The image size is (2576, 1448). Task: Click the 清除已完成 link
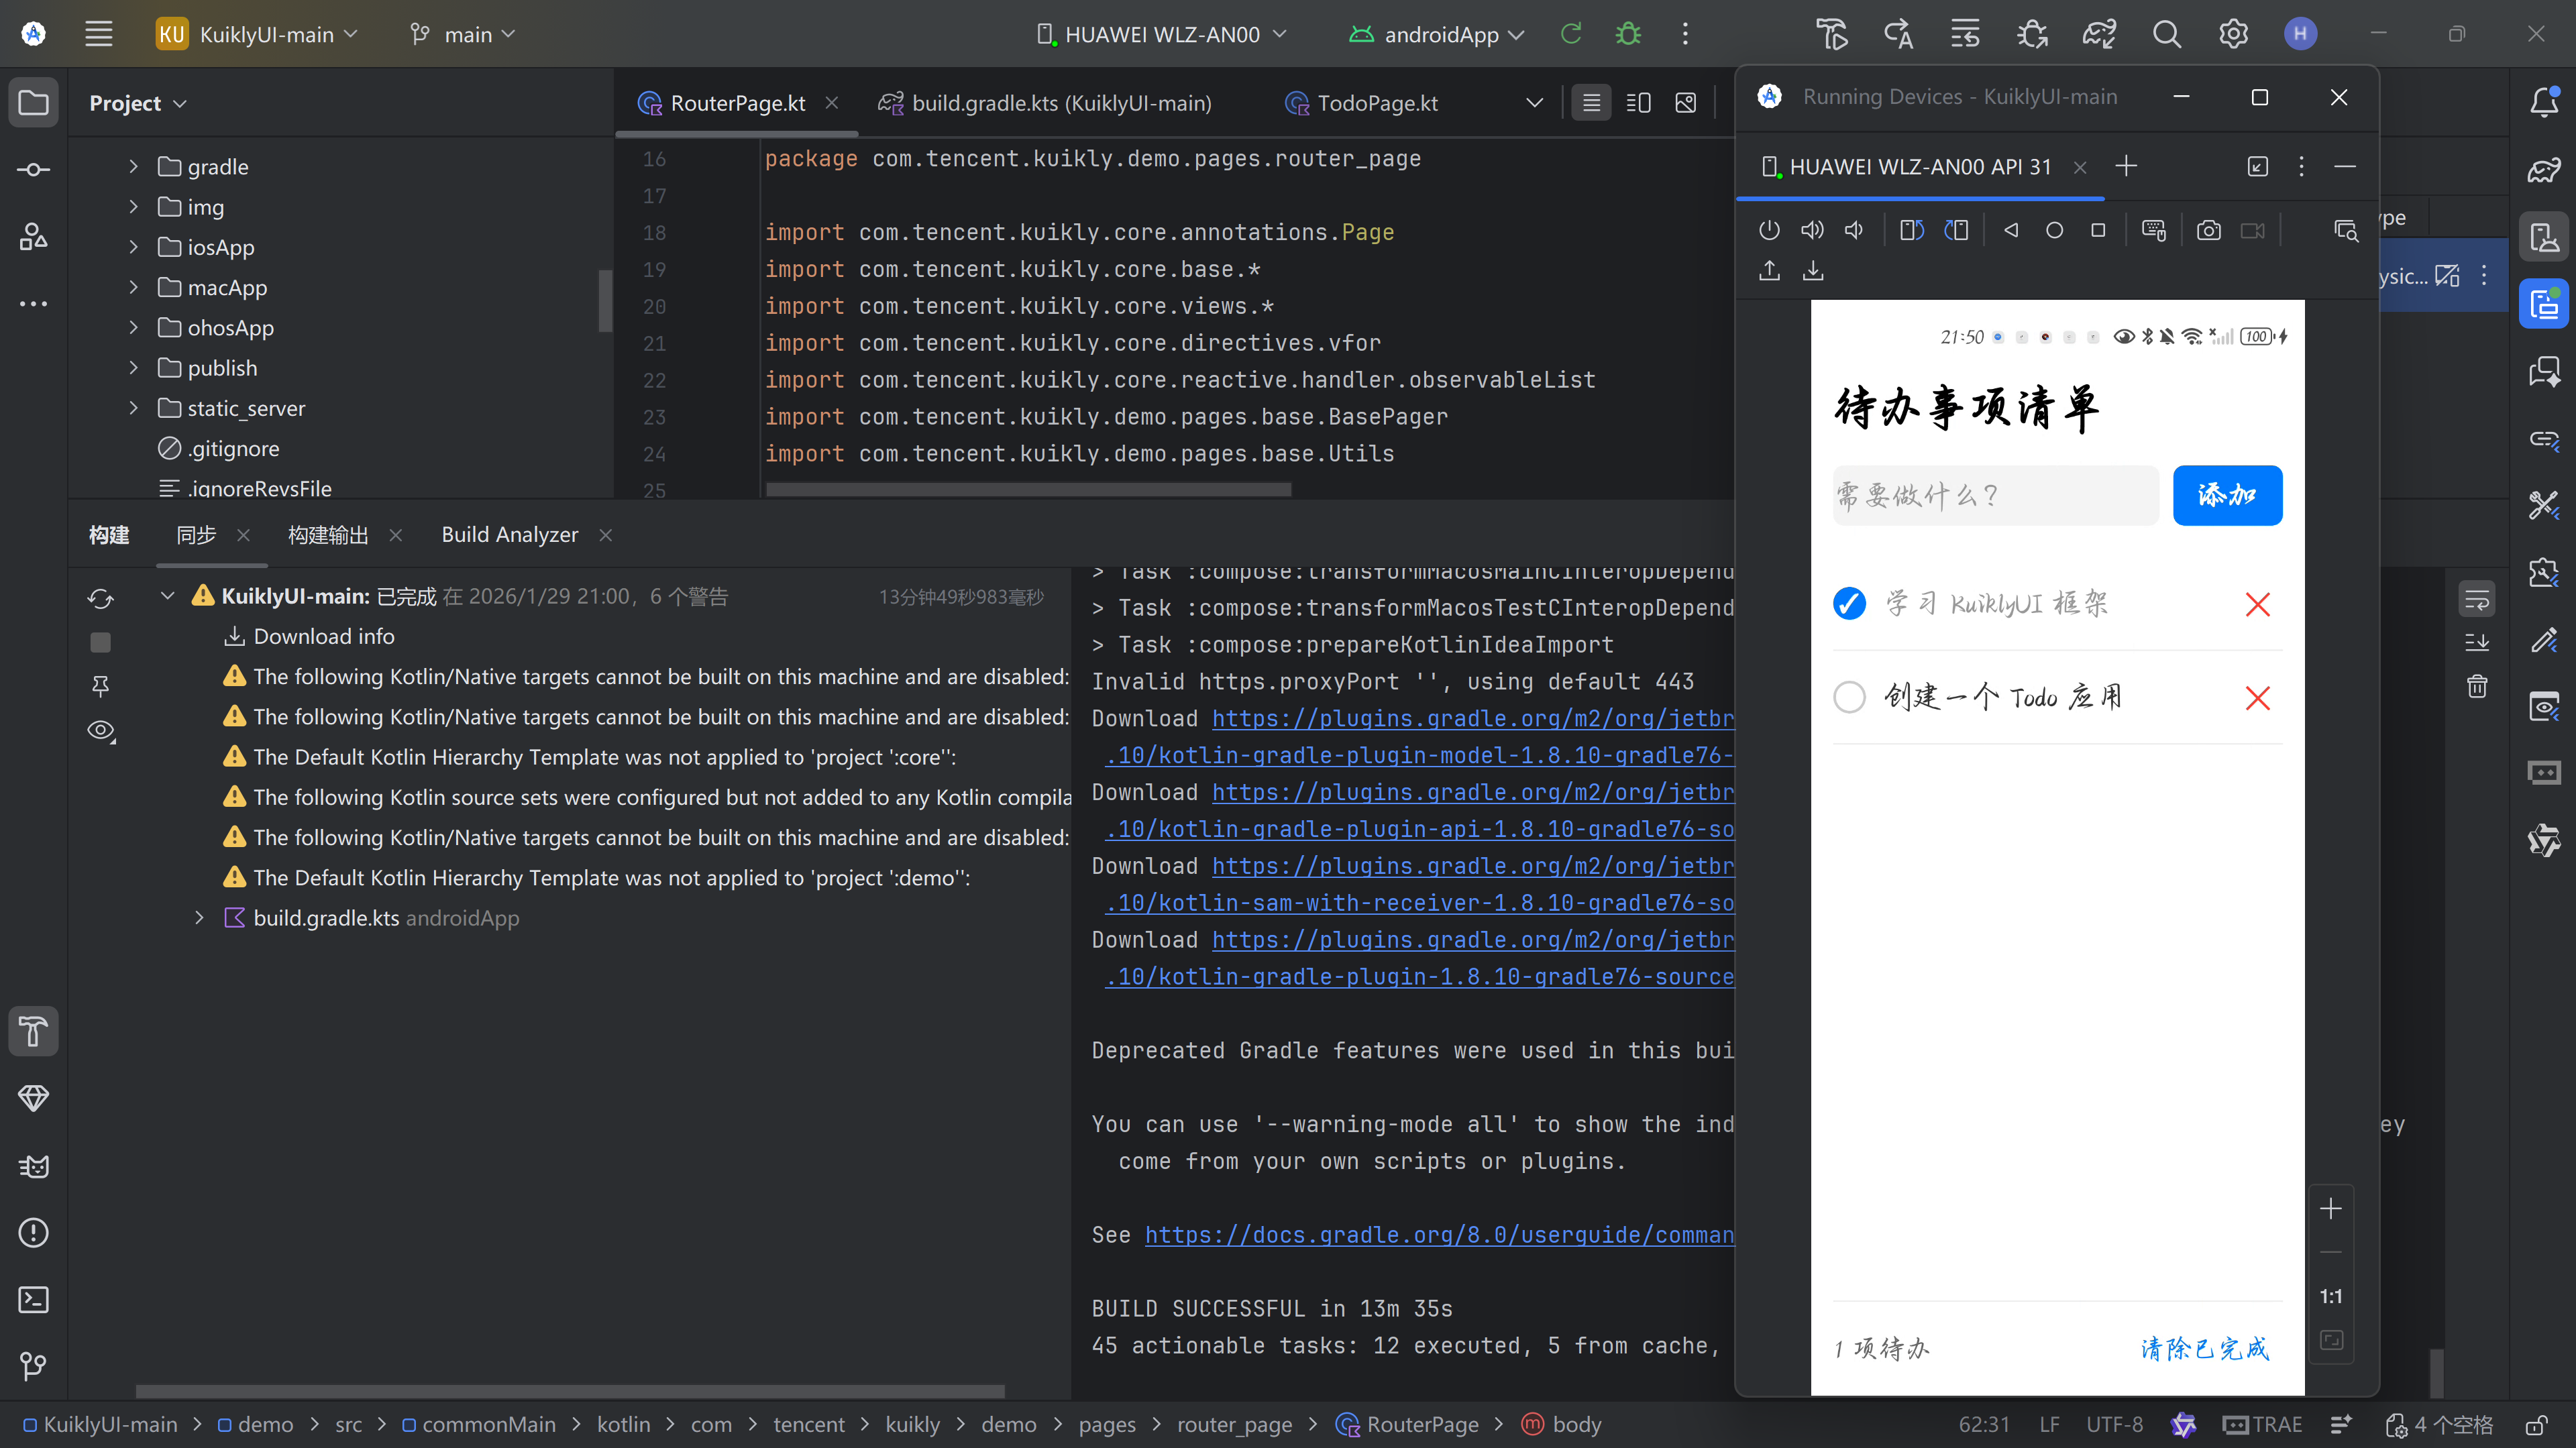tap(2204, 1348)
